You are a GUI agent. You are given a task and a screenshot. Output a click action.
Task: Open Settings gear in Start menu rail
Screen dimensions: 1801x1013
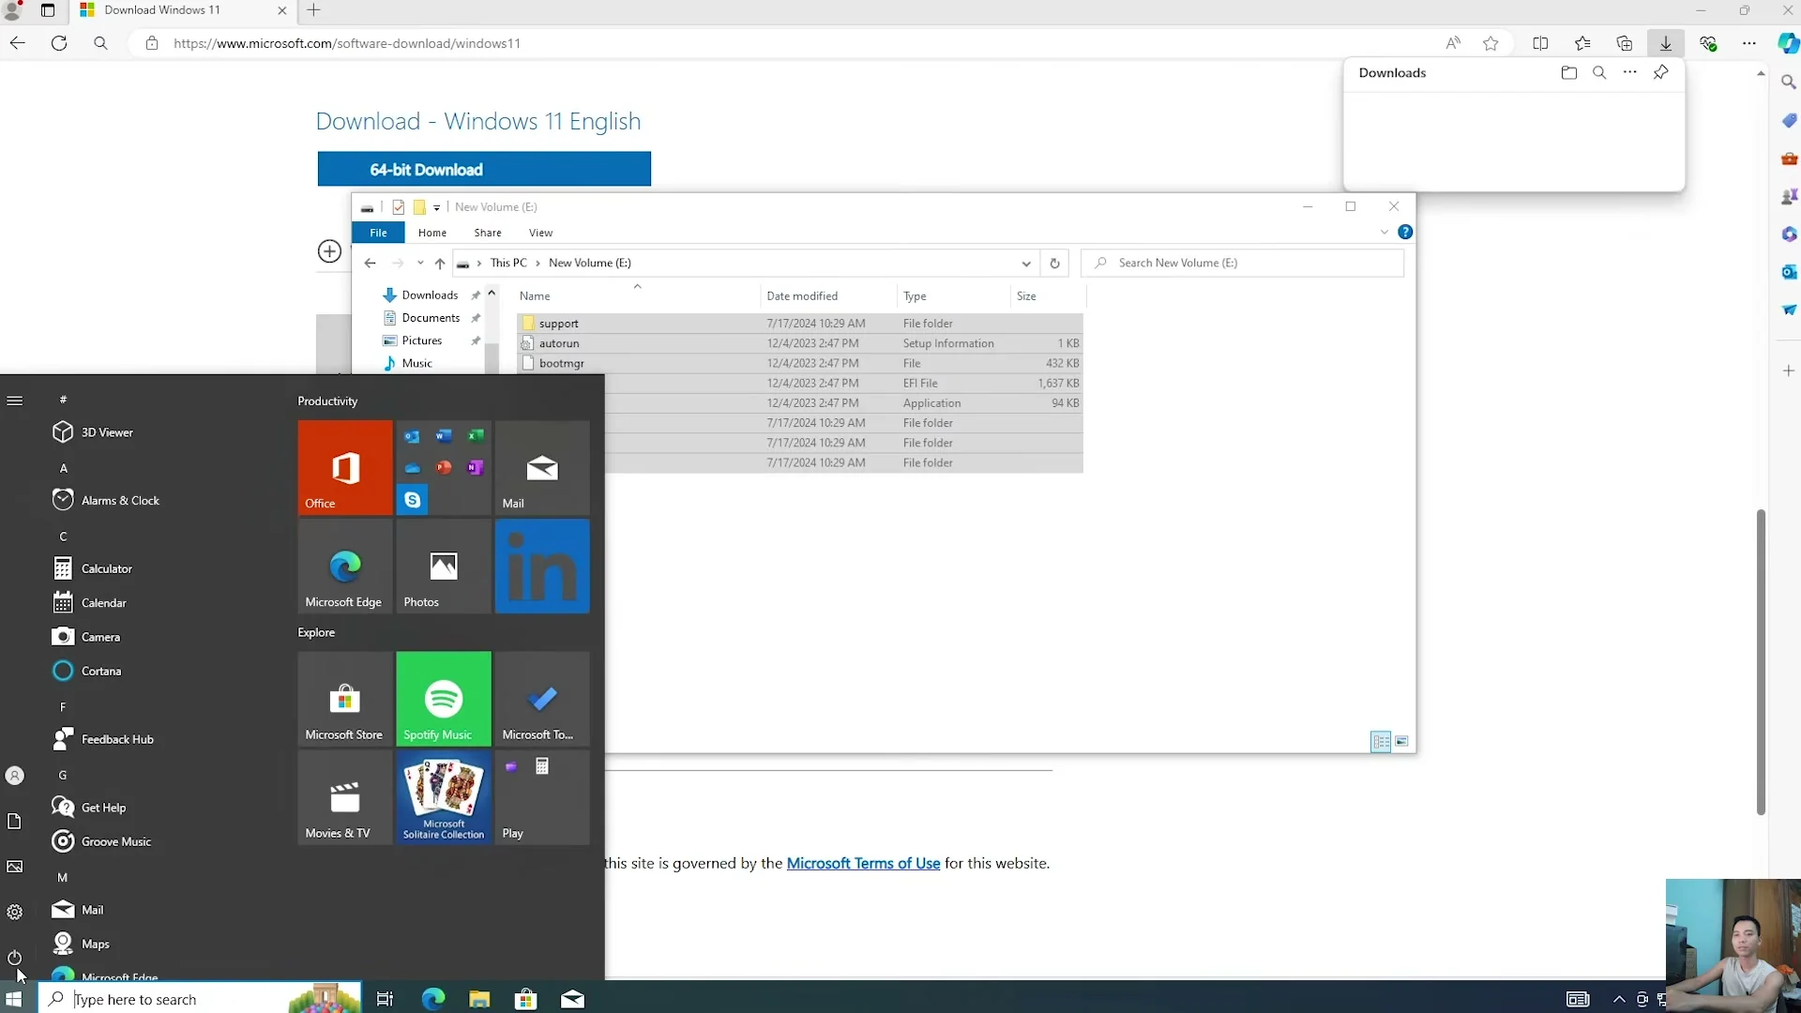pyautogui.click(x=15, y=912)
